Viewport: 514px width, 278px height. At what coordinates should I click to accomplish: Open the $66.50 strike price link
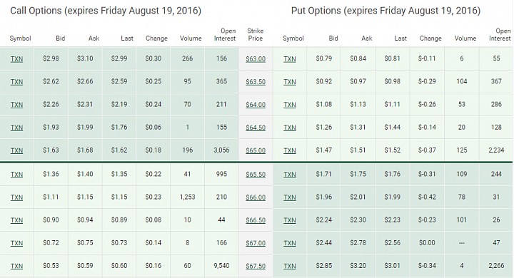pyautogui.click(x=256, y=220)
